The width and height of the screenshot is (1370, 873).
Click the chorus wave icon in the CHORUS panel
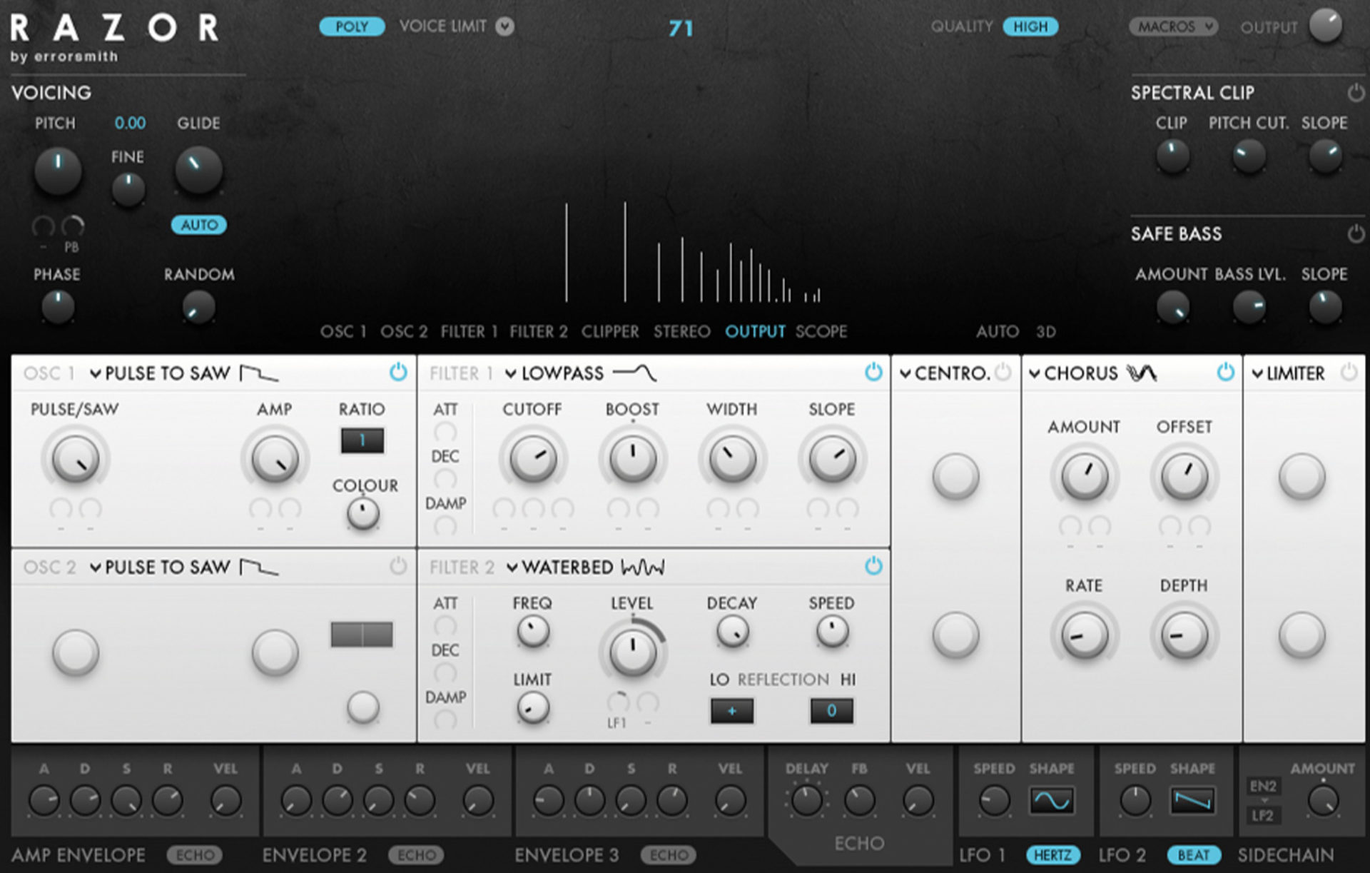pos(1142,372)
